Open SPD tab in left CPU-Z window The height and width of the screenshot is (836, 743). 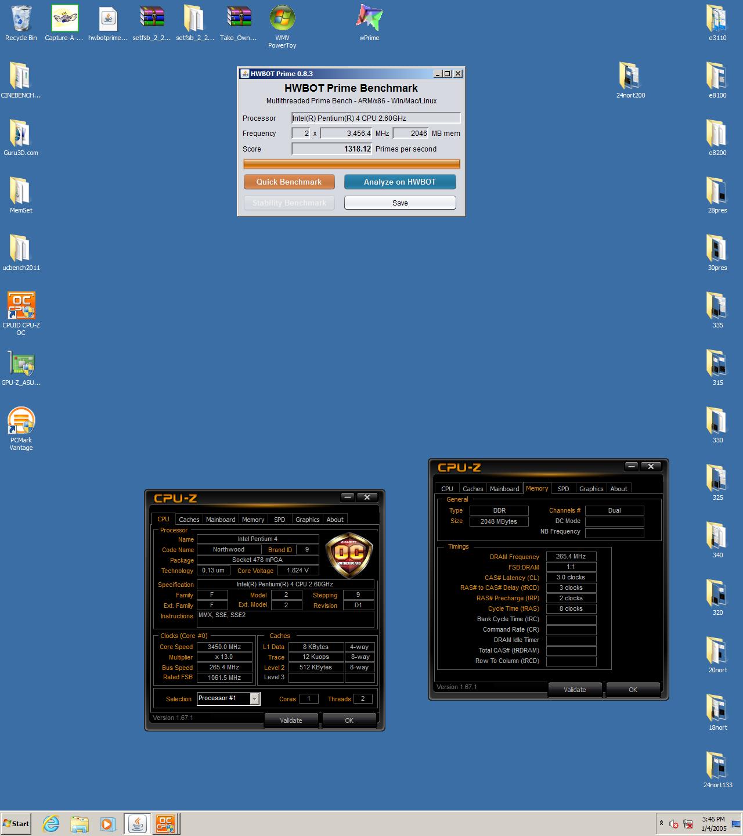[x=279, y=520]
